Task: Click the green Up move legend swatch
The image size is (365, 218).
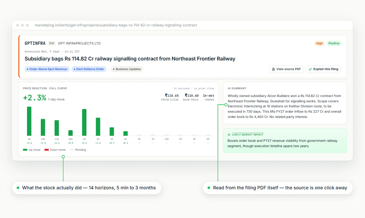Action: (25, 150)
